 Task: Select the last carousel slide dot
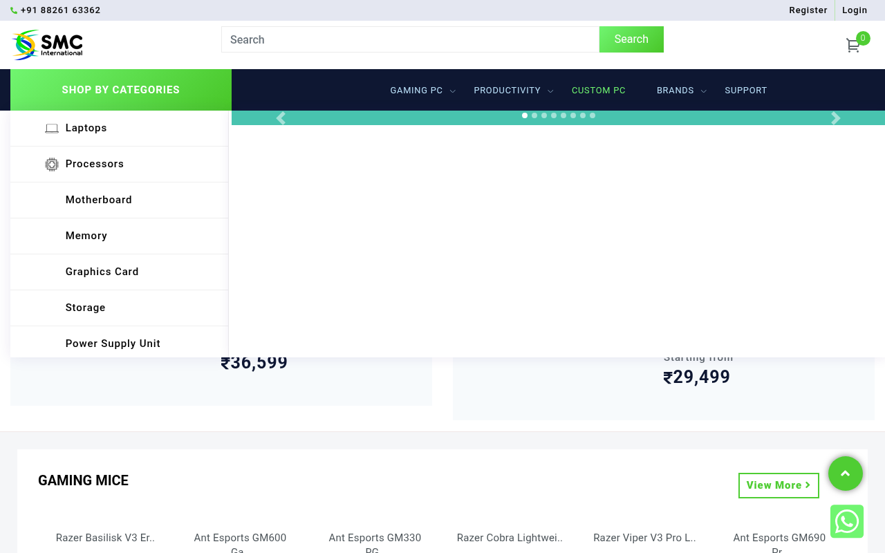593,115
